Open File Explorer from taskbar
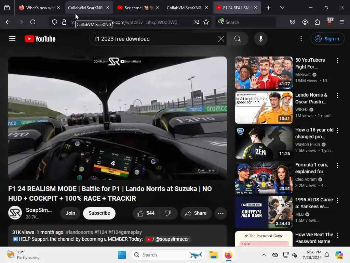Screen dimensions: 350x263 (x=213, y=255)
